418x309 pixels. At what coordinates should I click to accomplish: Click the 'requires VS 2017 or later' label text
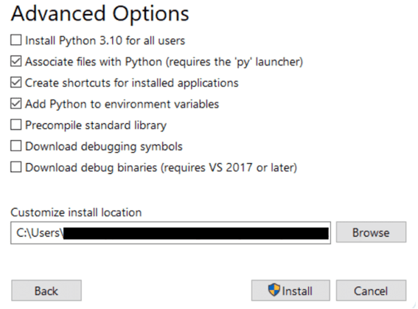(229, 168)
